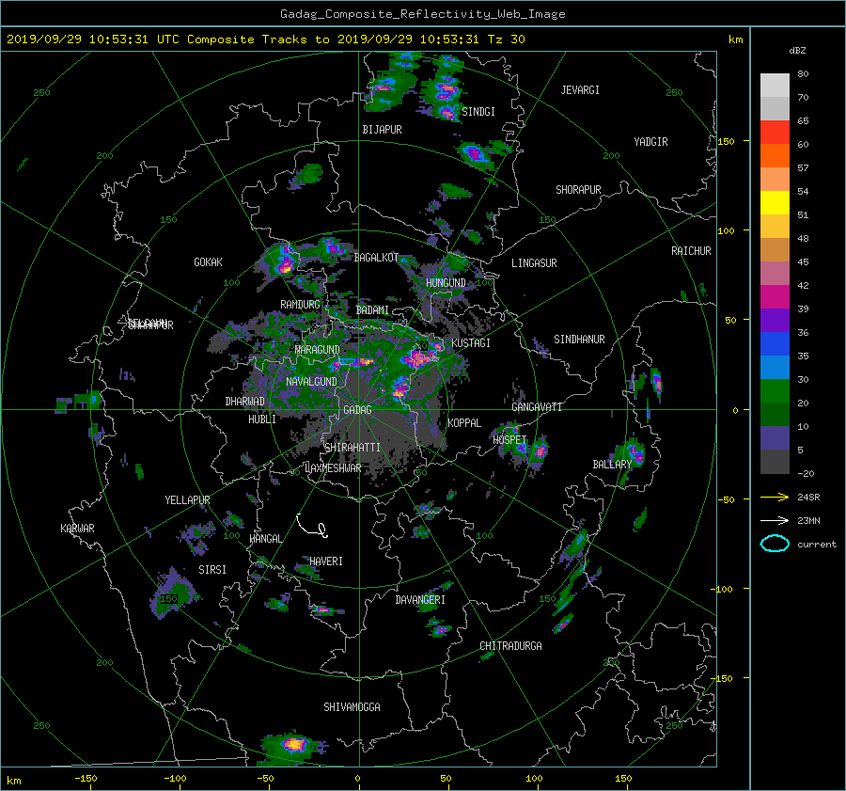Click the CHITRADURGA city label
Viewport: 846px width, 791px height.
510,646
